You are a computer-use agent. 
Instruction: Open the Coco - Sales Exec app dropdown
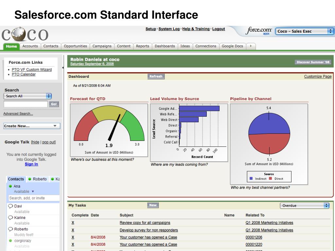[304, 31]
